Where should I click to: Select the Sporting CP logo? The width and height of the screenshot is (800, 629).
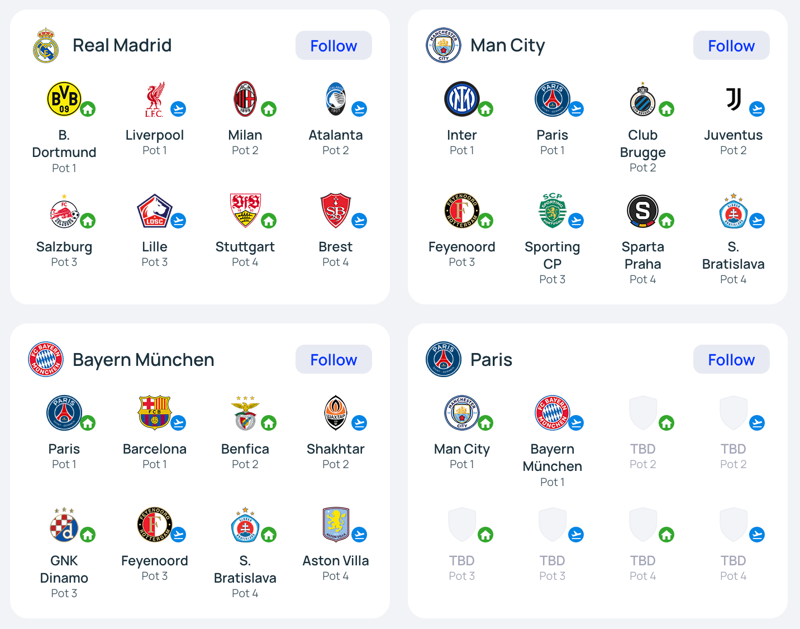click(x=552, y=211)
